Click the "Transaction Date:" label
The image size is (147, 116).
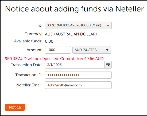click(x=27, y=65)
